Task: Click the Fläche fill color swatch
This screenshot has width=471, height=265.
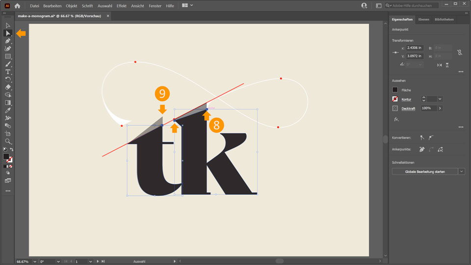Action: (x=395, y=89)
